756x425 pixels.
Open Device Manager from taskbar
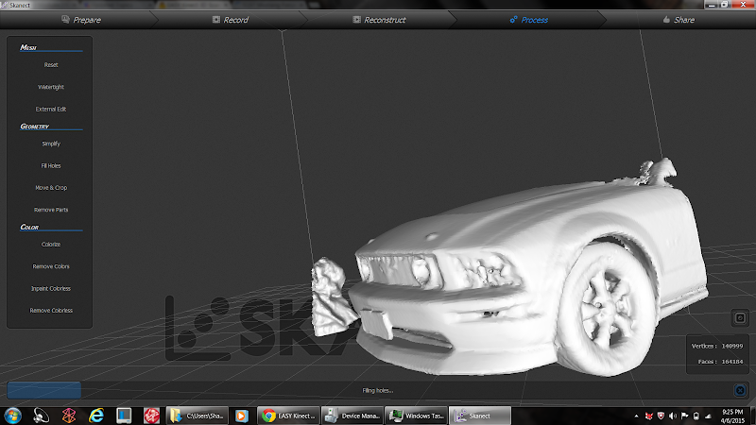352,416
